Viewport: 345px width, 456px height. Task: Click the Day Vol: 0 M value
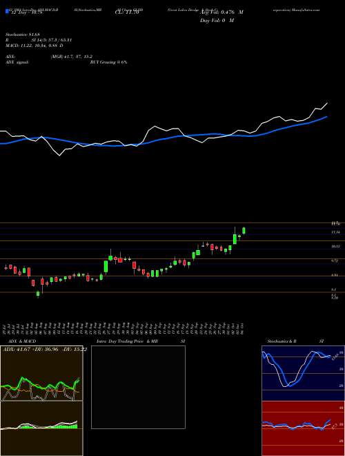click(x=217, y=20)
